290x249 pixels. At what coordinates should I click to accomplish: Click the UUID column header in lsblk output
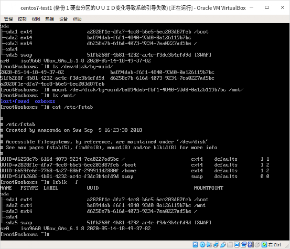[x=93, y=188]
